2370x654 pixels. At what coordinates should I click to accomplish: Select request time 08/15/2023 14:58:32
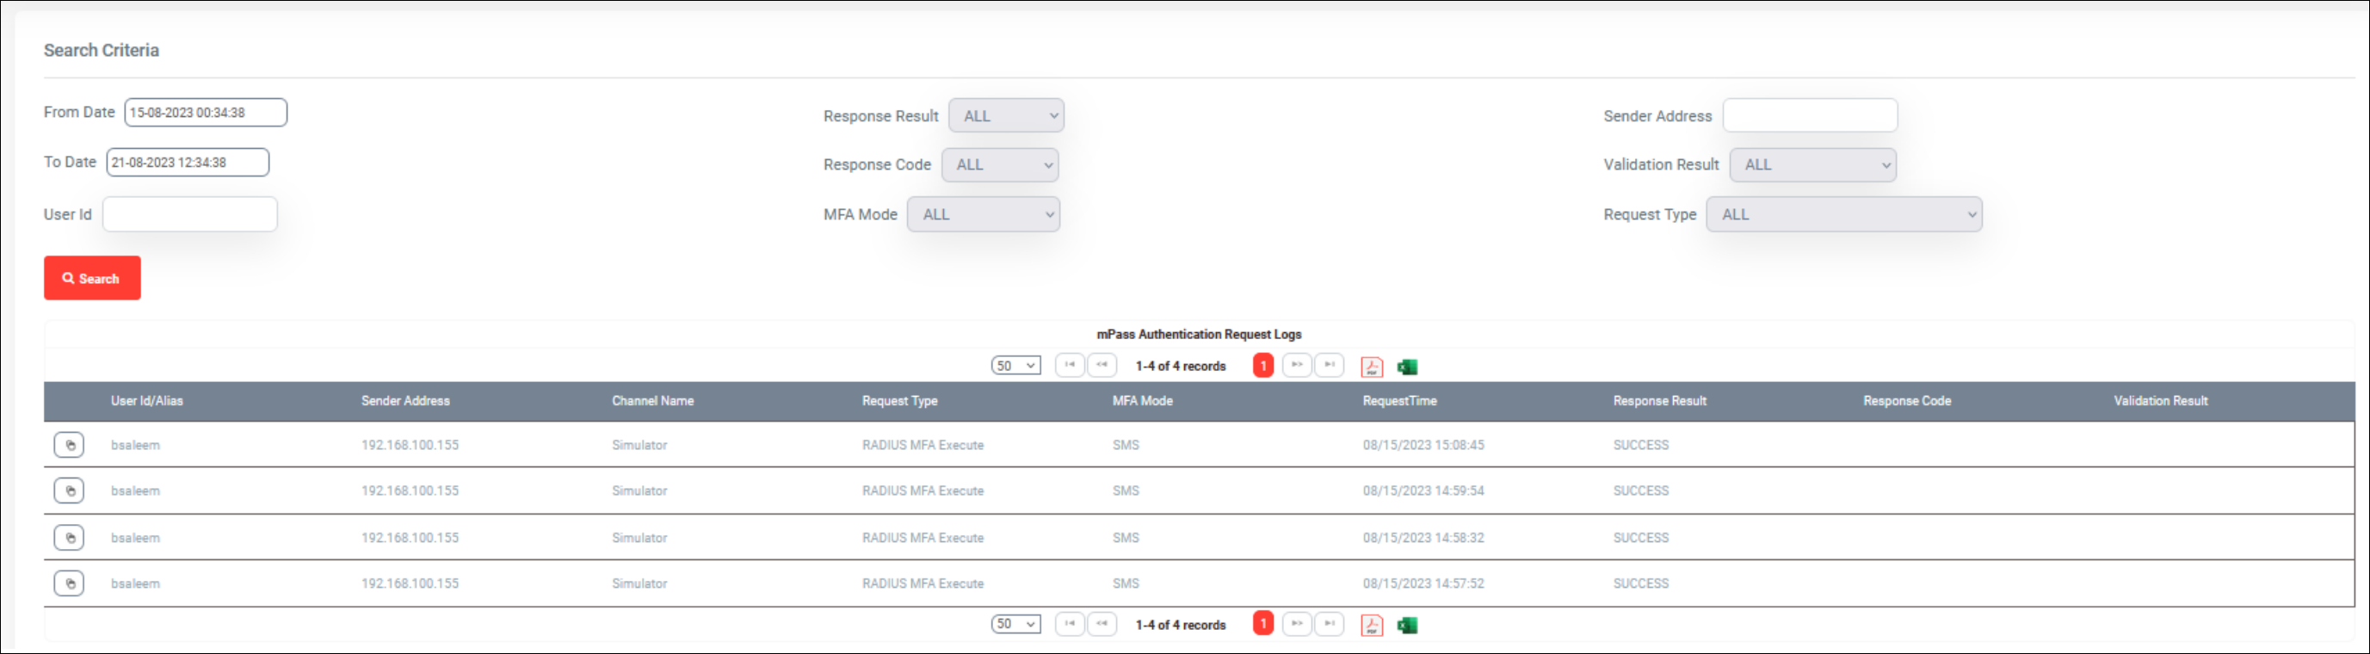[x=1423, y=538]
